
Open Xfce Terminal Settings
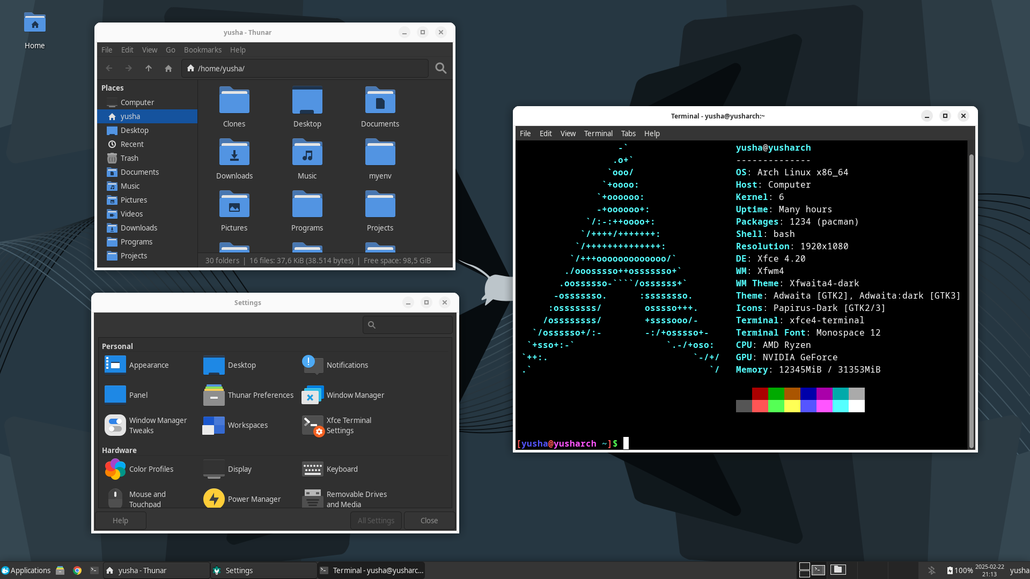[x=337, y=425]
